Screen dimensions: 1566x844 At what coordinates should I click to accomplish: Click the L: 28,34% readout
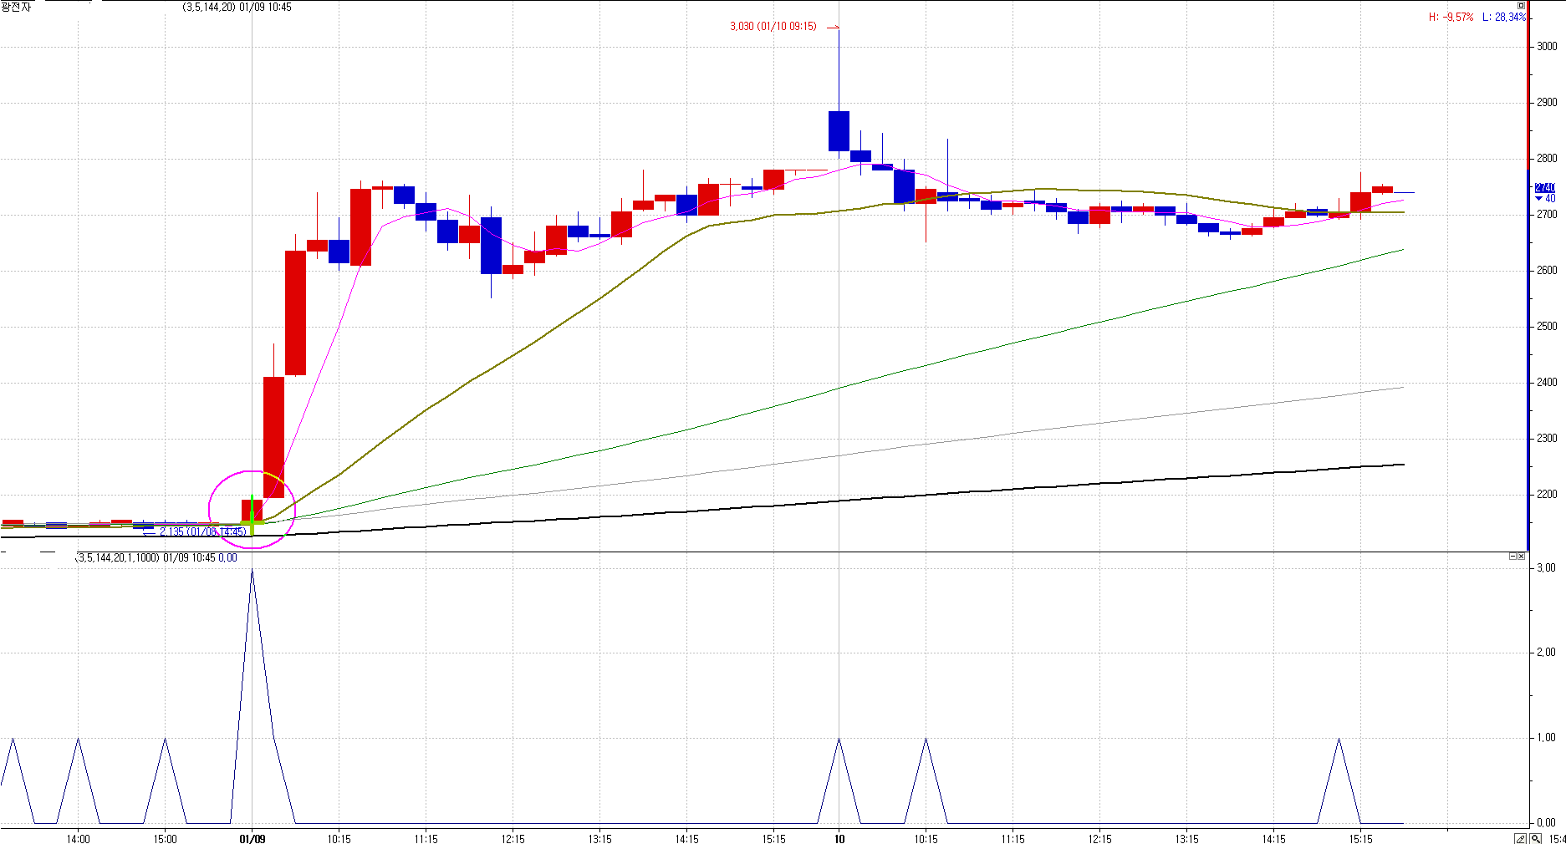[x=1503, y=17]
